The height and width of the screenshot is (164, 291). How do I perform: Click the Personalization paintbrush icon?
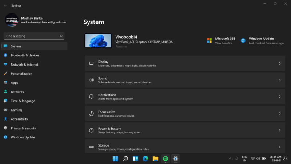[5, 74]
